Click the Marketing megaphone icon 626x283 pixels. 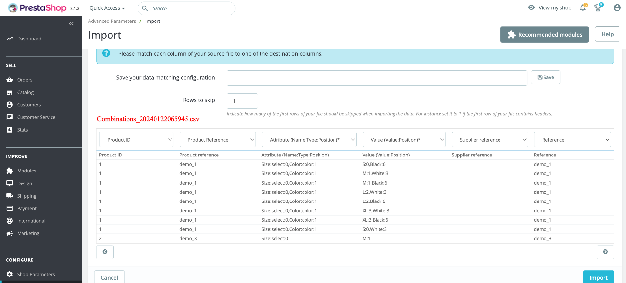click(x=9, y=233)
